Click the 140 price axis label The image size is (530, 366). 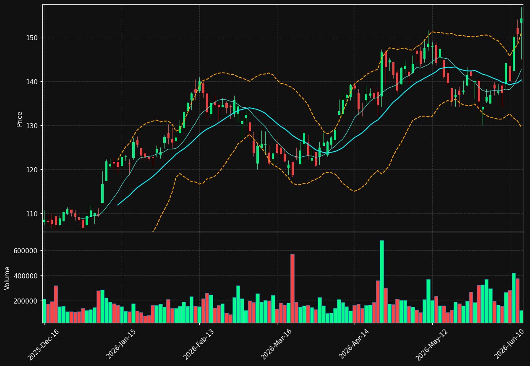tap(33, 82)
